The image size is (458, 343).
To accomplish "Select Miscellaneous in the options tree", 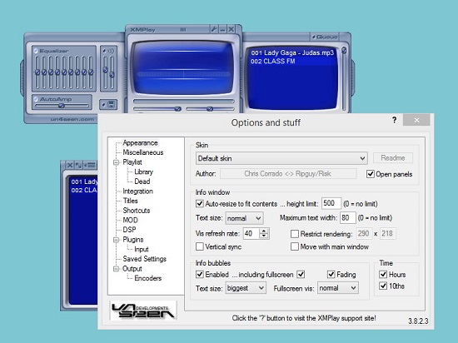I will (143, 152).
